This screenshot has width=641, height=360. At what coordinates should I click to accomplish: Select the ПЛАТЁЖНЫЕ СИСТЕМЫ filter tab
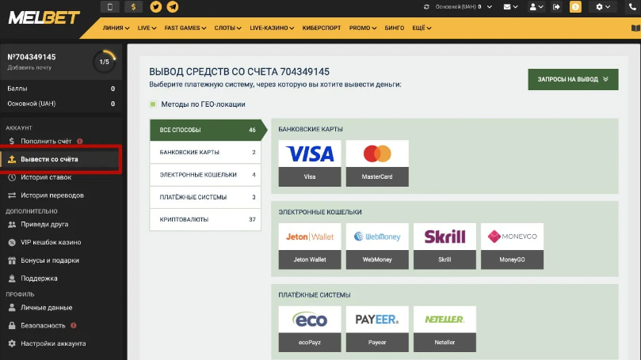tap(205, 197)
